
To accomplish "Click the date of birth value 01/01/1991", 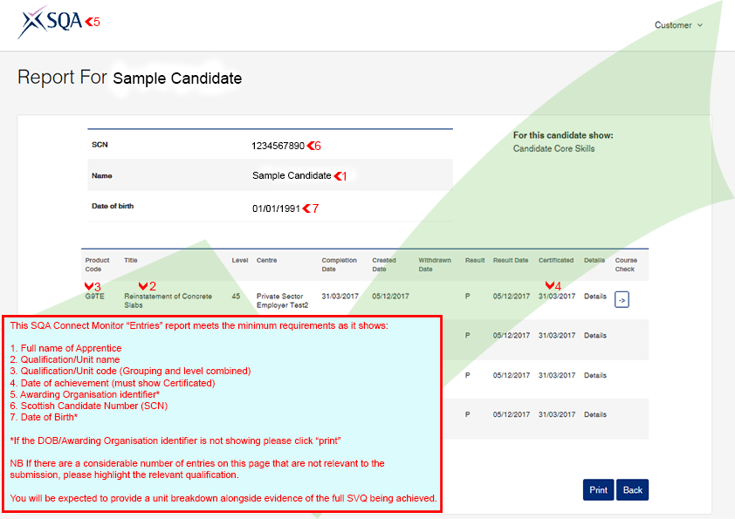I will point(276,208).
